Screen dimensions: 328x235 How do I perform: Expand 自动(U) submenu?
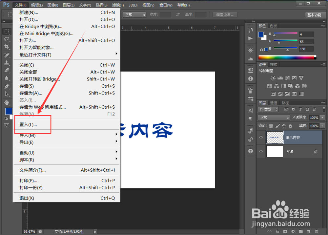click(x=67, y=153)
